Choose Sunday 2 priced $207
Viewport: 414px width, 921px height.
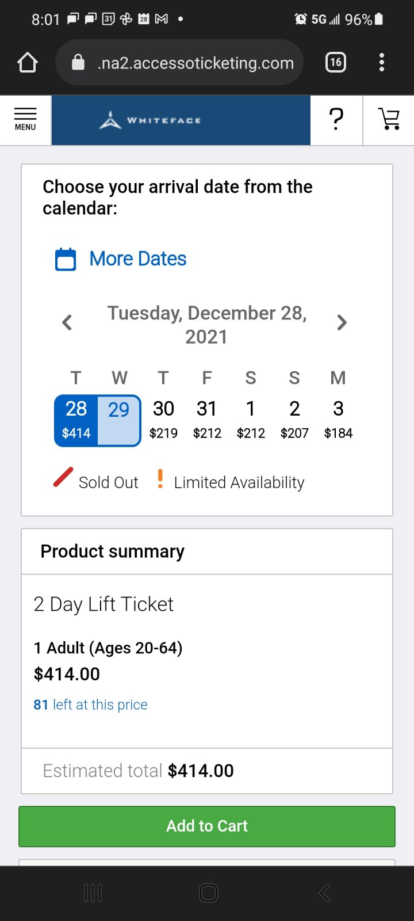click(x=294, y=420)
